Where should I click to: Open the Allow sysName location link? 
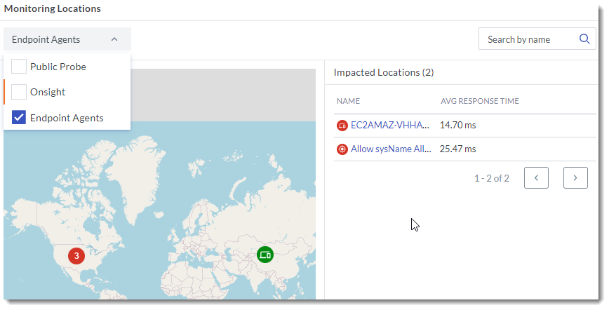[x=391, y=149]
